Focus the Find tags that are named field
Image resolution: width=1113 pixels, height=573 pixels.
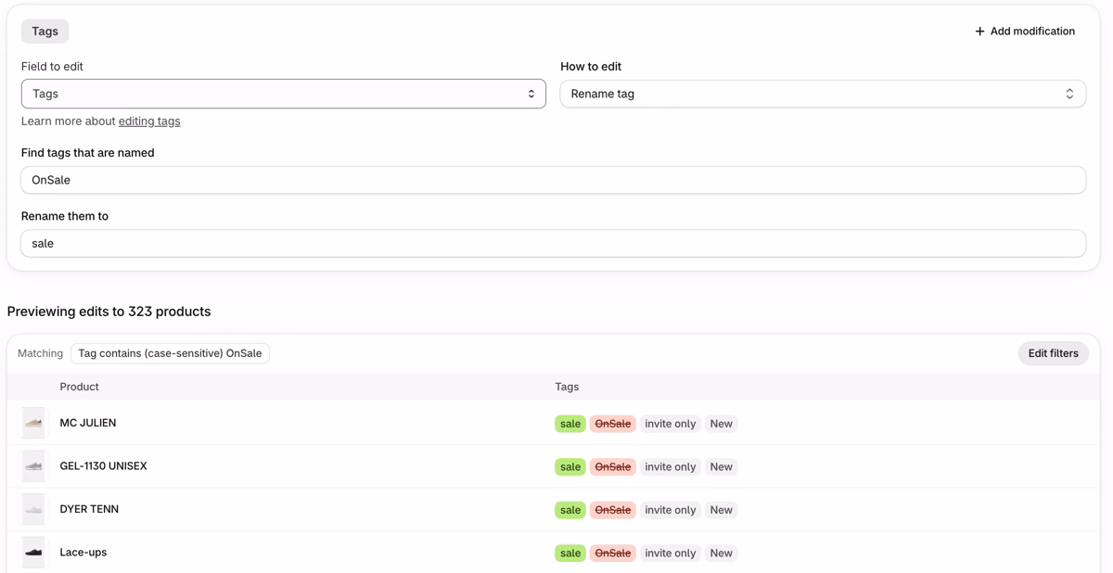tap(554, 180)
